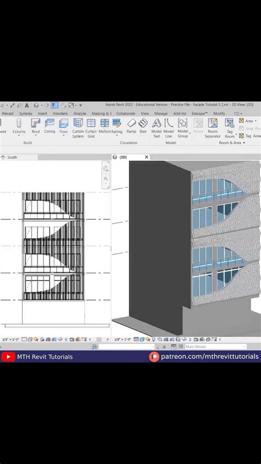Open the Manage ribbon tab
This screenshot has height=464, width=261.
pos(161,114)
